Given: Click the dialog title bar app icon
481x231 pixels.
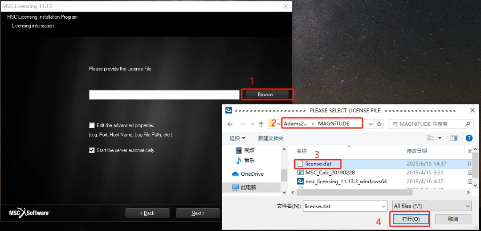Looking at the screenshot, I should 228,110.
